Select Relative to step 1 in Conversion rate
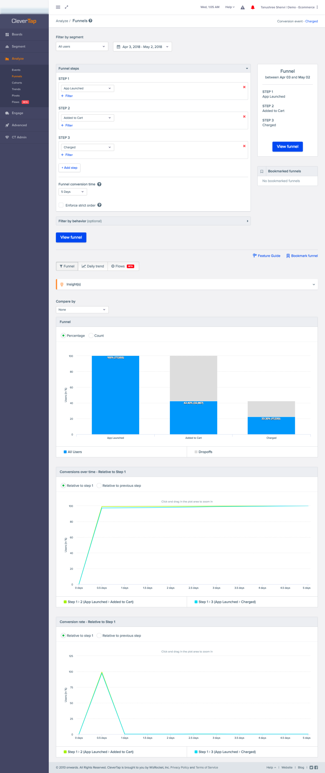Screen dimensions: 325x773 [x=63, y=635]
